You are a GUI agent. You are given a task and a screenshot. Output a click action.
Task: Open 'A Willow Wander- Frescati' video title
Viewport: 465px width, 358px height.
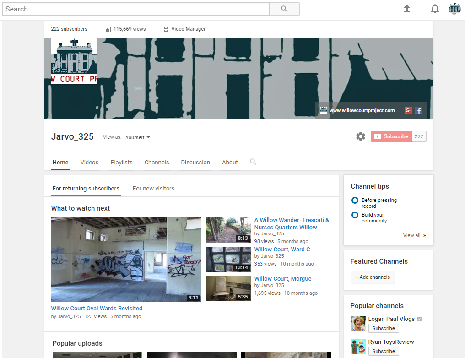click(292, 224)
